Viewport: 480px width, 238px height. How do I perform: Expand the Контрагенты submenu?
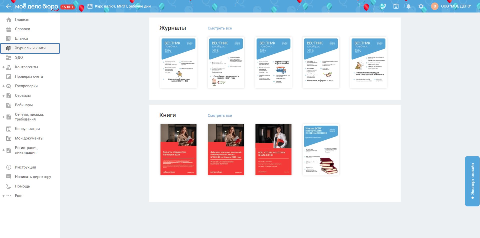tap(3, 67)
